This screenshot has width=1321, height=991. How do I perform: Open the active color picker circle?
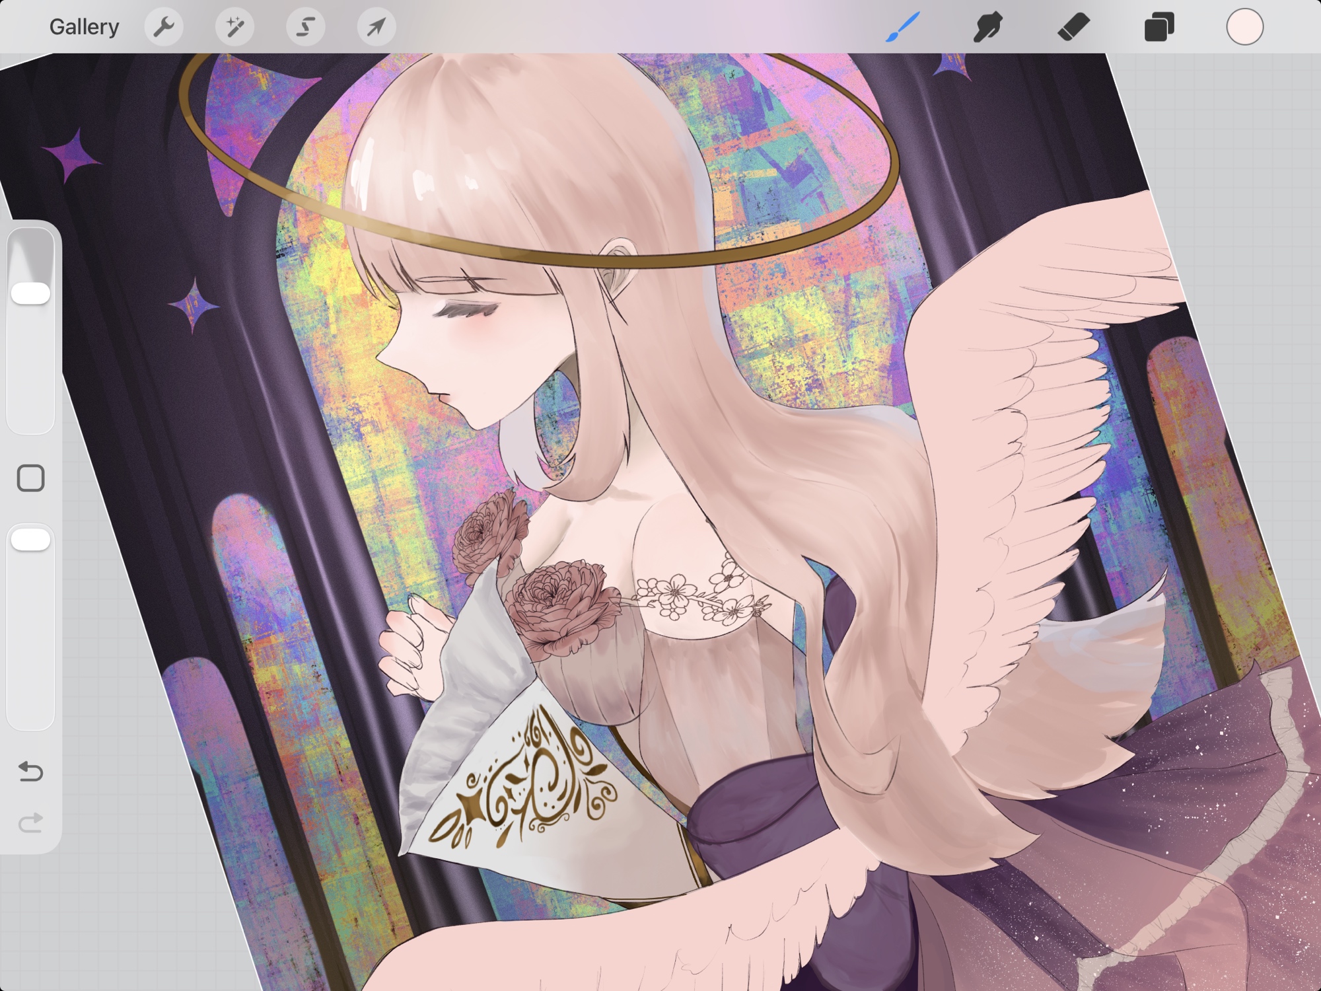tap(1244, 27)
